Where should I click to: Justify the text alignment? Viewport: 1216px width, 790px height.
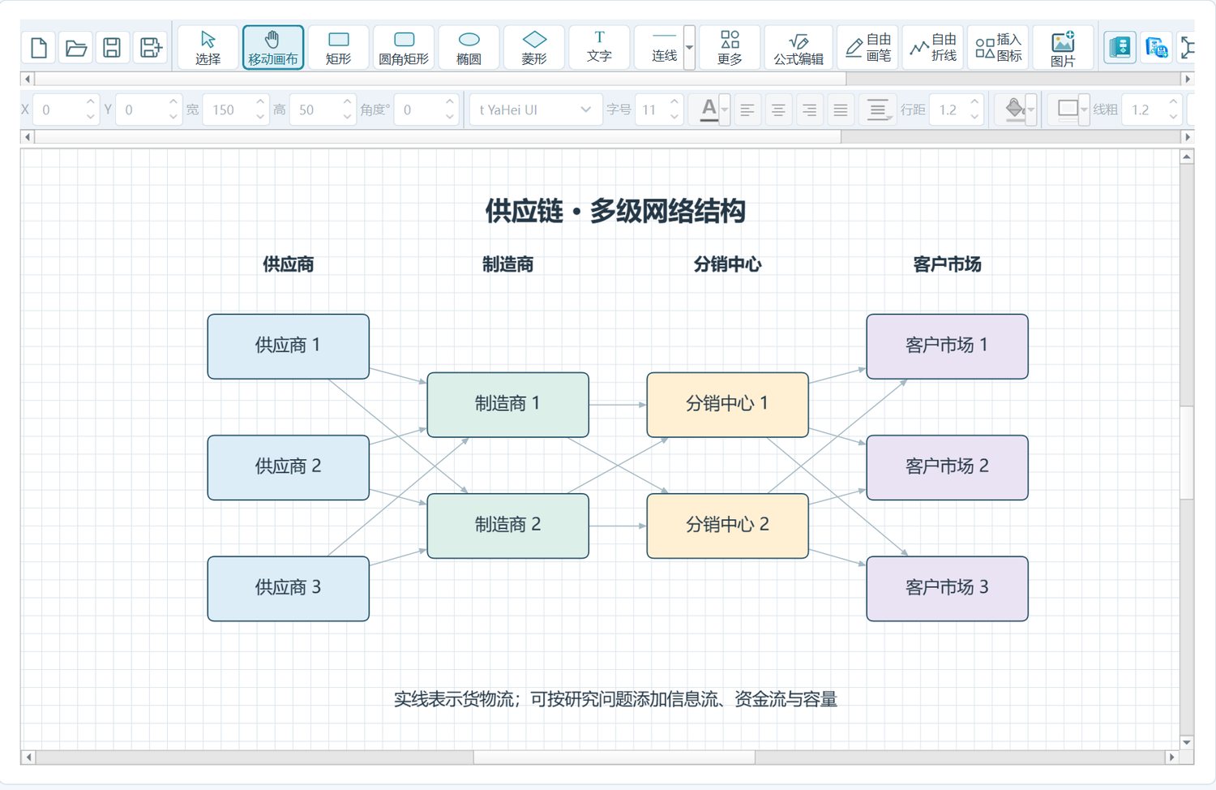(841, 109)
